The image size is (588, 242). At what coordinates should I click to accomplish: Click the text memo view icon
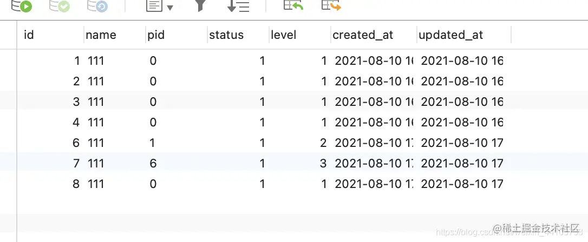pos(155,5)
